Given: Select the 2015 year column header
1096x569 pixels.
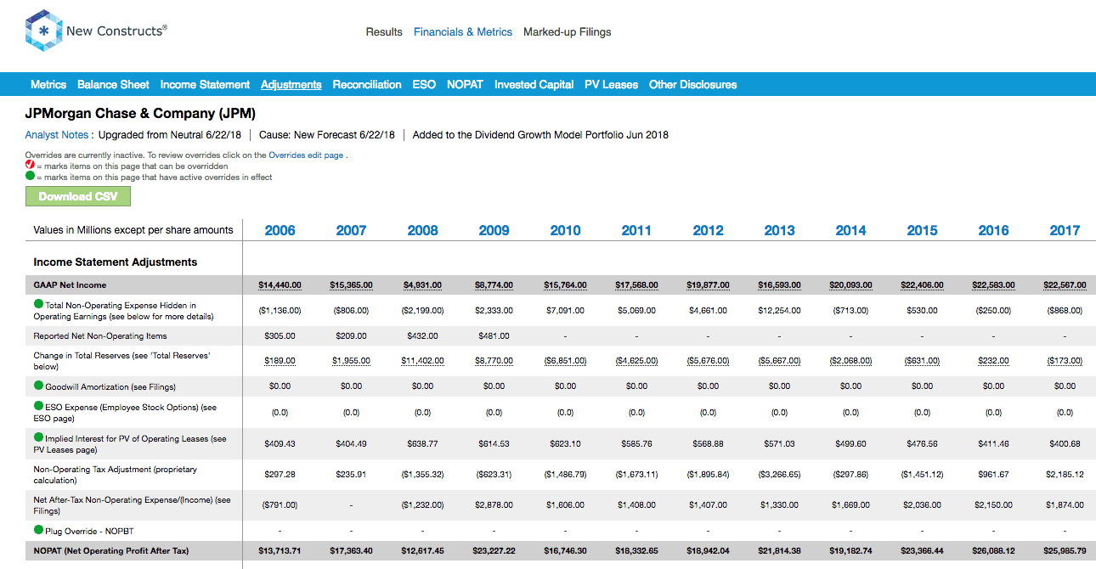Looking at the screenshot, I should pos(923,230).
